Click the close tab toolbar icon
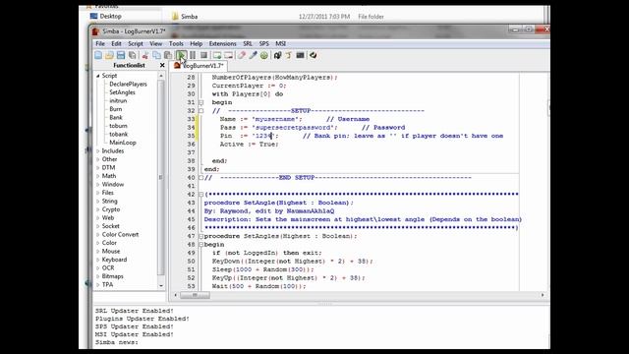The width and height of the screenshot is (629, 354). coord(228,55)
